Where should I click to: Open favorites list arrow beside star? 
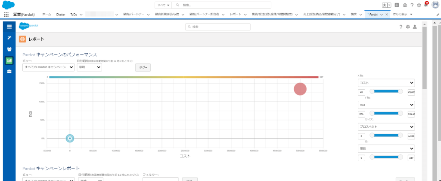(389, 5)
